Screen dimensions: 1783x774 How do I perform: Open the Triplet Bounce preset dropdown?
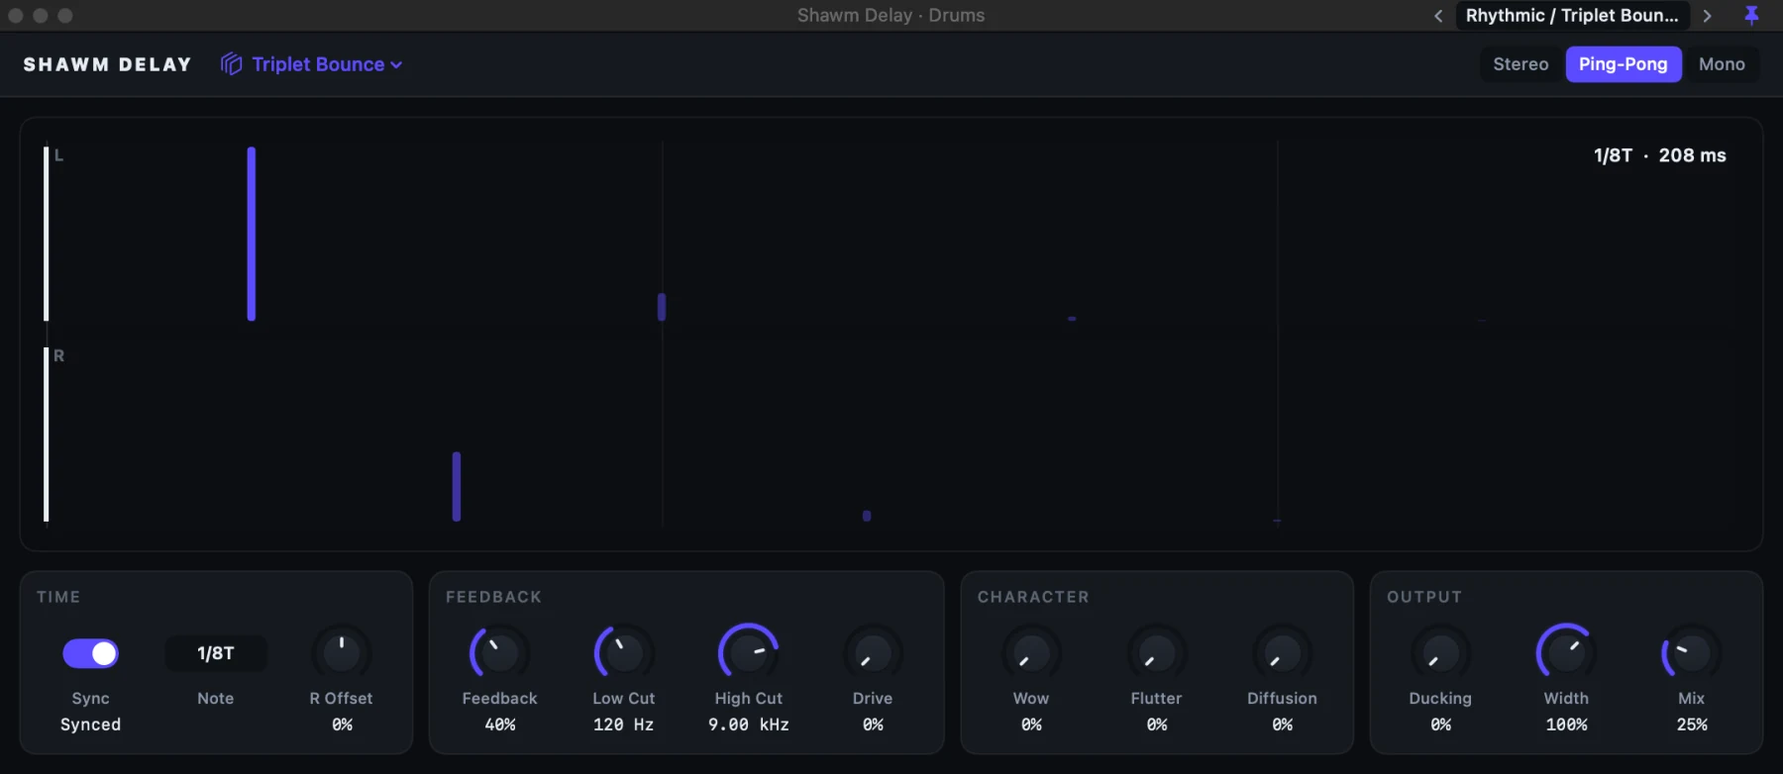point(326,64)
